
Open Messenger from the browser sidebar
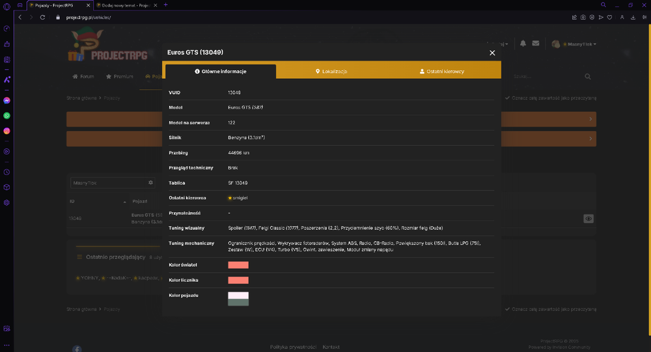[7, 100]
